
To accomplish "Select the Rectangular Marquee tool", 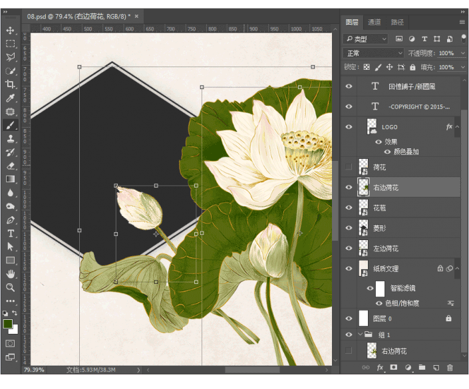I will 10,44.
